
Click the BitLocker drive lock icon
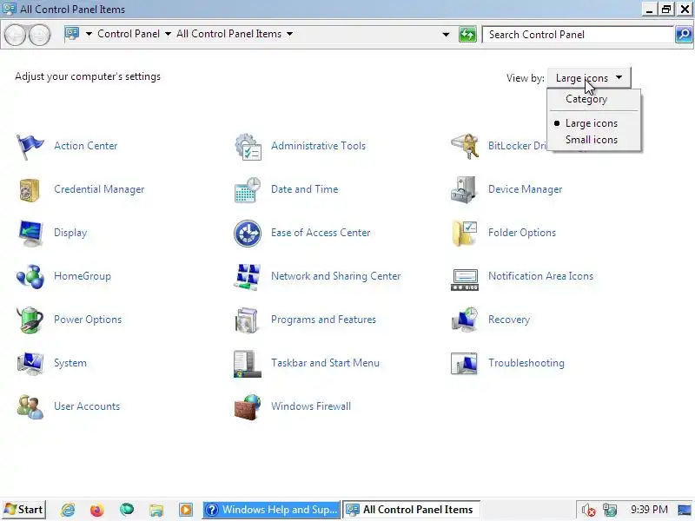(x=465, y=146)
